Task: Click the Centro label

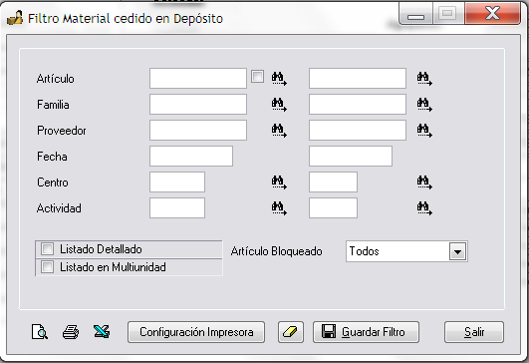Action: [52, 182]
